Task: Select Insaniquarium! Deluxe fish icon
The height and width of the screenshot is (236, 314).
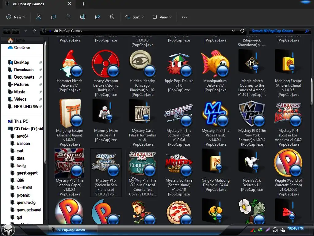Action: click(x=215, y=63)
